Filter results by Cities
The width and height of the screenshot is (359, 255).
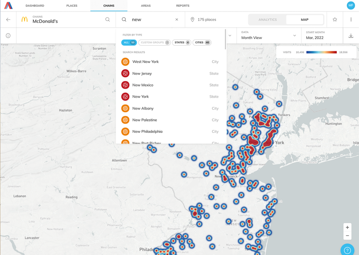[202, 43]
